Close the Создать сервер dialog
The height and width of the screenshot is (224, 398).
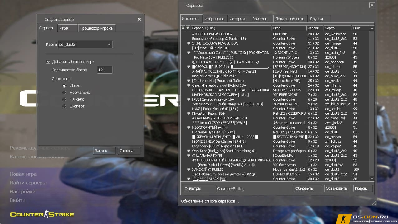139,19
